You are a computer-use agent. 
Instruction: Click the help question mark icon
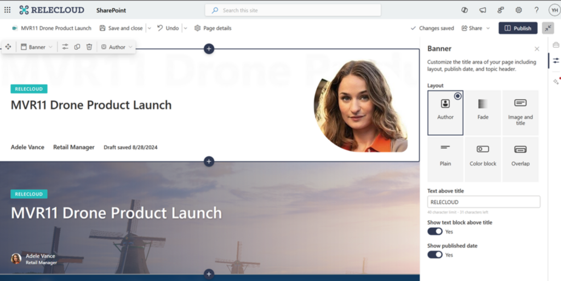tap(536, 10)
